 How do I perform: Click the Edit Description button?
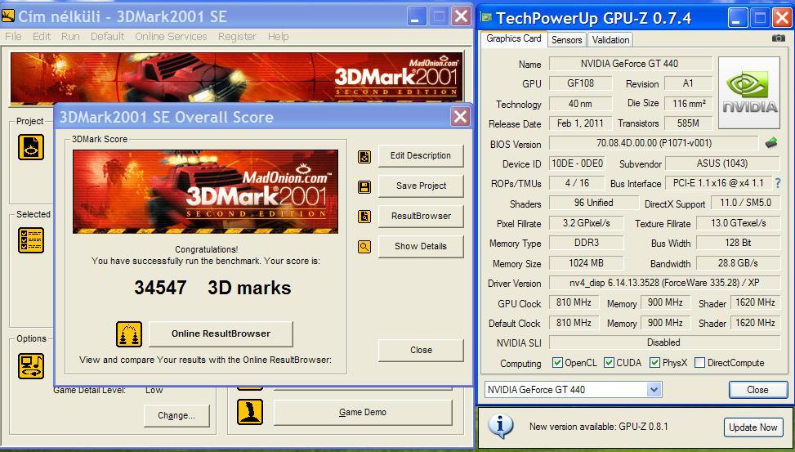click(420, 156)
